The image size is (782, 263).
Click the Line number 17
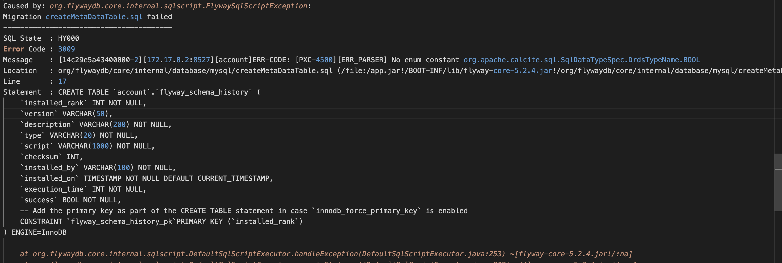coord(62,81)
